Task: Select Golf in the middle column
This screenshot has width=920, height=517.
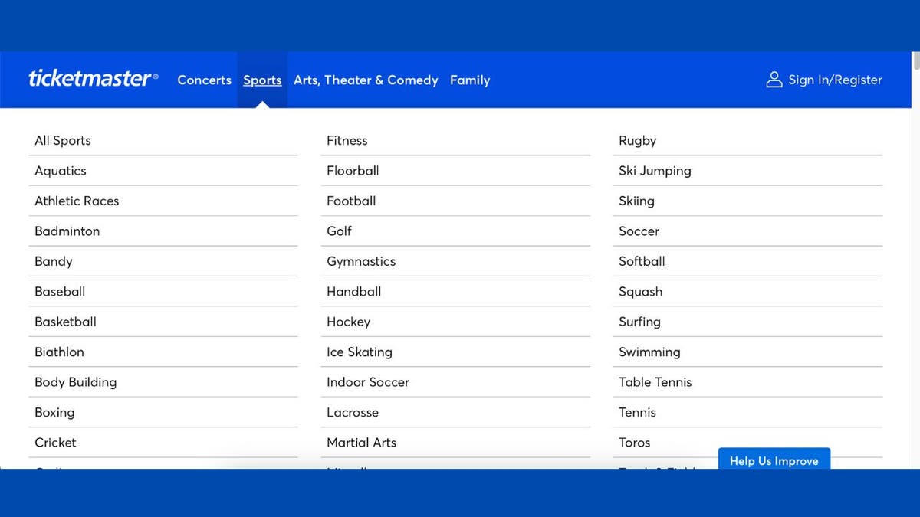Action: coord(339,231)
